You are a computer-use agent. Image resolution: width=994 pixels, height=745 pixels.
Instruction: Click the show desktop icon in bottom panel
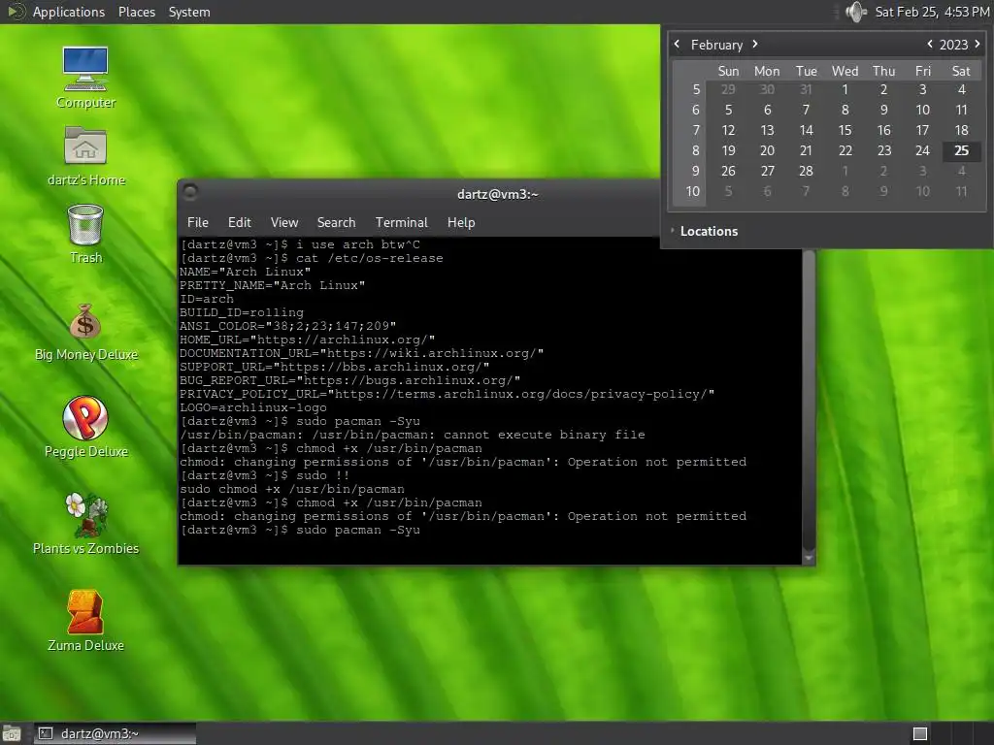click(12, 734)
